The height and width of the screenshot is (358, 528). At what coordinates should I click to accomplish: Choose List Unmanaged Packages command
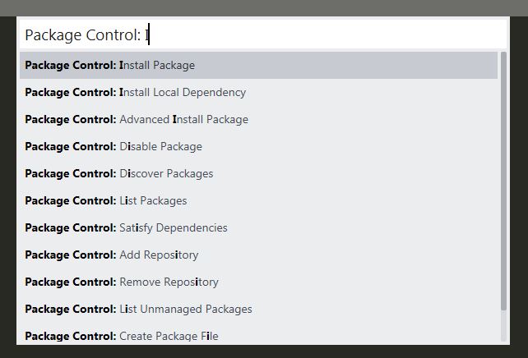click(185, 309)
